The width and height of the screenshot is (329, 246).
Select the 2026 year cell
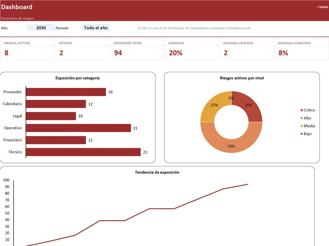41,27
